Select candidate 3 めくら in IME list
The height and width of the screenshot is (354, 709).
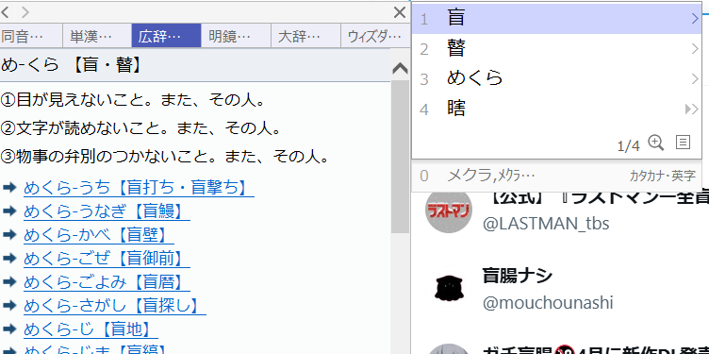[556, 78]
